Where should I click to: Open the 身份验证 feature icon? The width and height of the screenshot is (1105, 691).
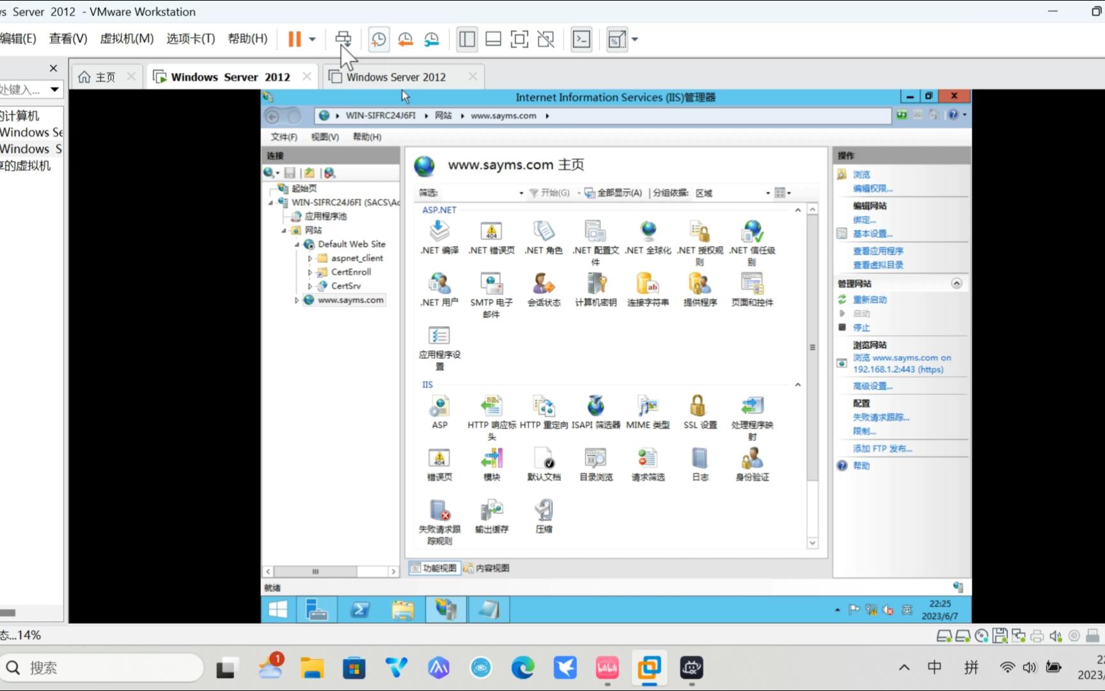[x=752, y=464]
